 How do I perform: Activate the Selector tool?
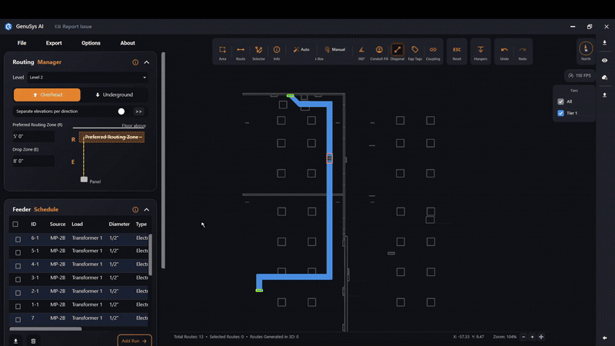tap(258, 52)
